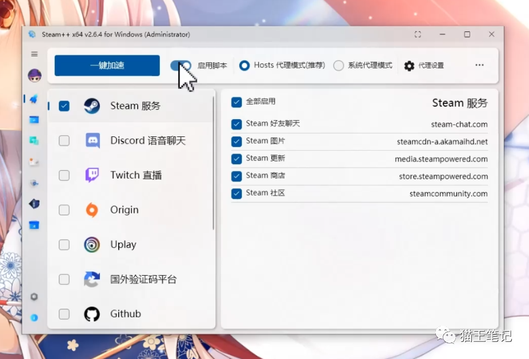529x359 pixels.
Task: Select the Github list item
Action: (131, 314)
